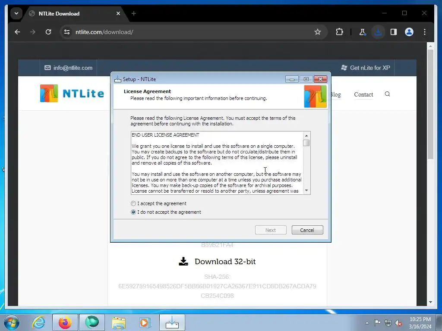442x331 pixels.
Task: Show hidden tray icons arrow
Action: pyautogui.click(x=367, y=323)
